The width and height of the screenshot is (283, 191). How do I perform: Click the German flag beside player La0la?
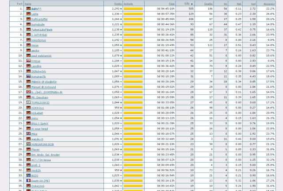pyautogui.click(x=29, y=14)
